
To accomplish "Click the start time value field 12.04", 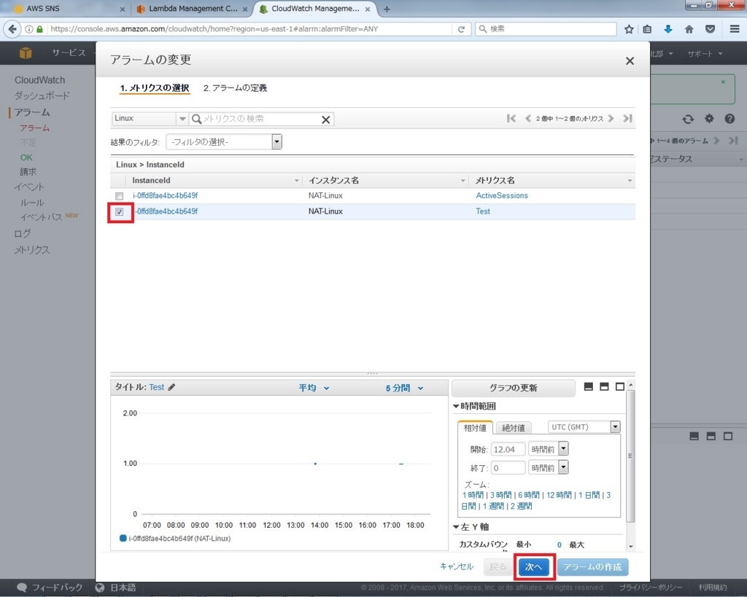I will [508, 449].
